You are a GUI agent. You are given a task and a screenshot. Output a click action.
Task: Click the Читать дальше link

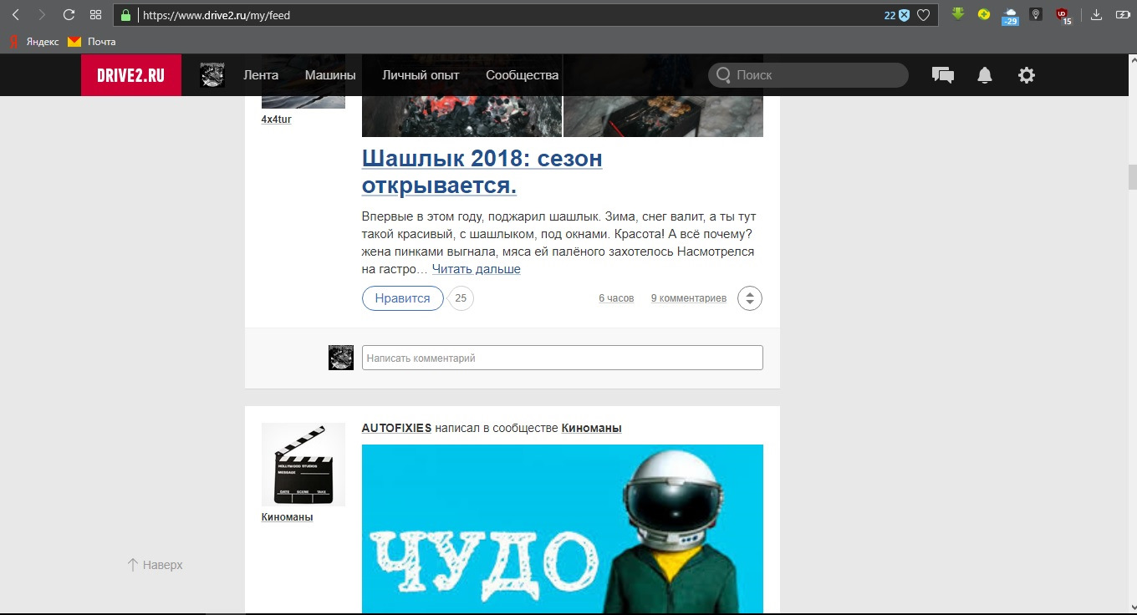pyautogui.click(x=477, y=269)
